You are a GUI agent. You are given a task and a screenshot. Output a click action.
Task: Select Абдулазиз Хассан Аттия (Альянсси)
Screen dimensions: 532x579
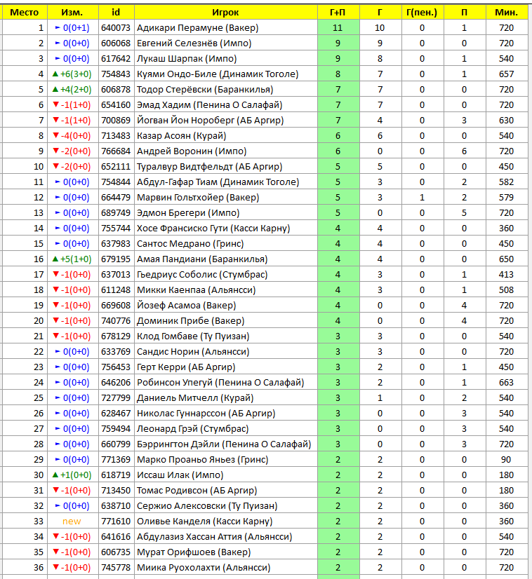pyautogui.click(x=215, y=536)
